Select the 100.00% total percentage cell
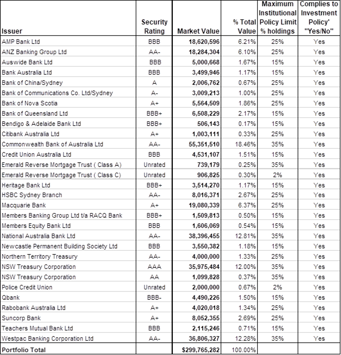This screenshot has width=341, height=355. [239, 349]
